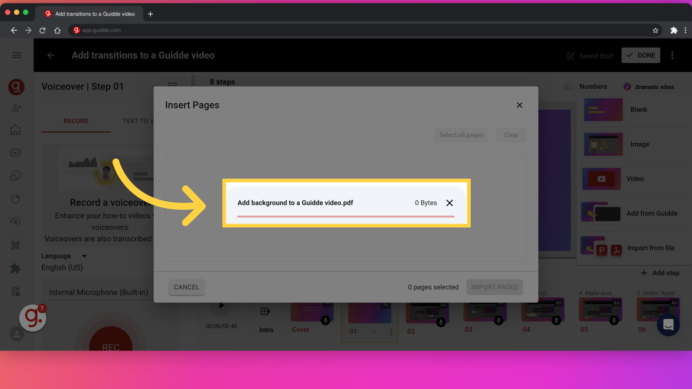Open three-dot more options in header
The width and height of the screenshot is (692, 389).
point(672,55)
